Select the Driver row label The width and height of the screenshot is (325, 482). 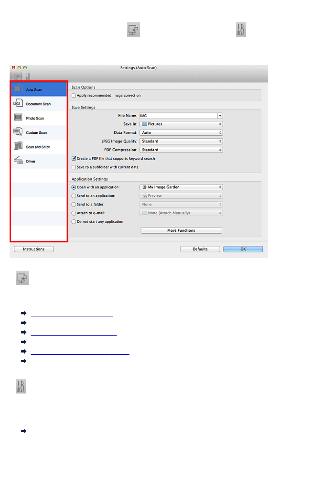pyautogui.click(x=31, y=161)
